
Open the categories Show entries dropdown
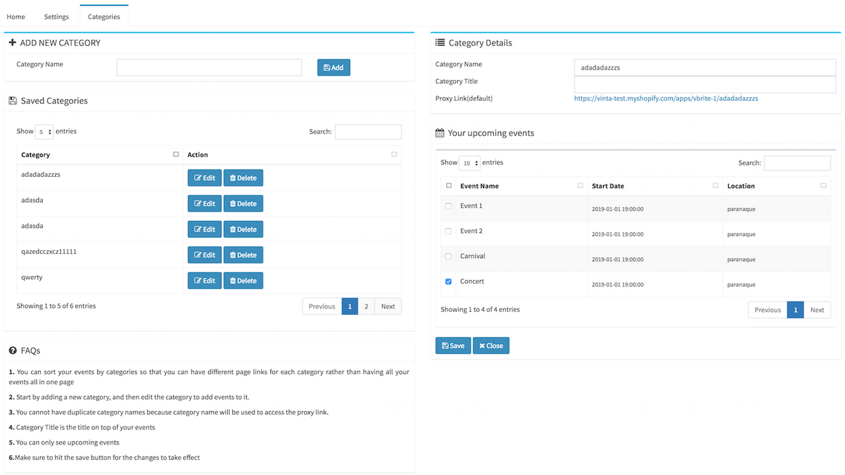tap(44, 132)
